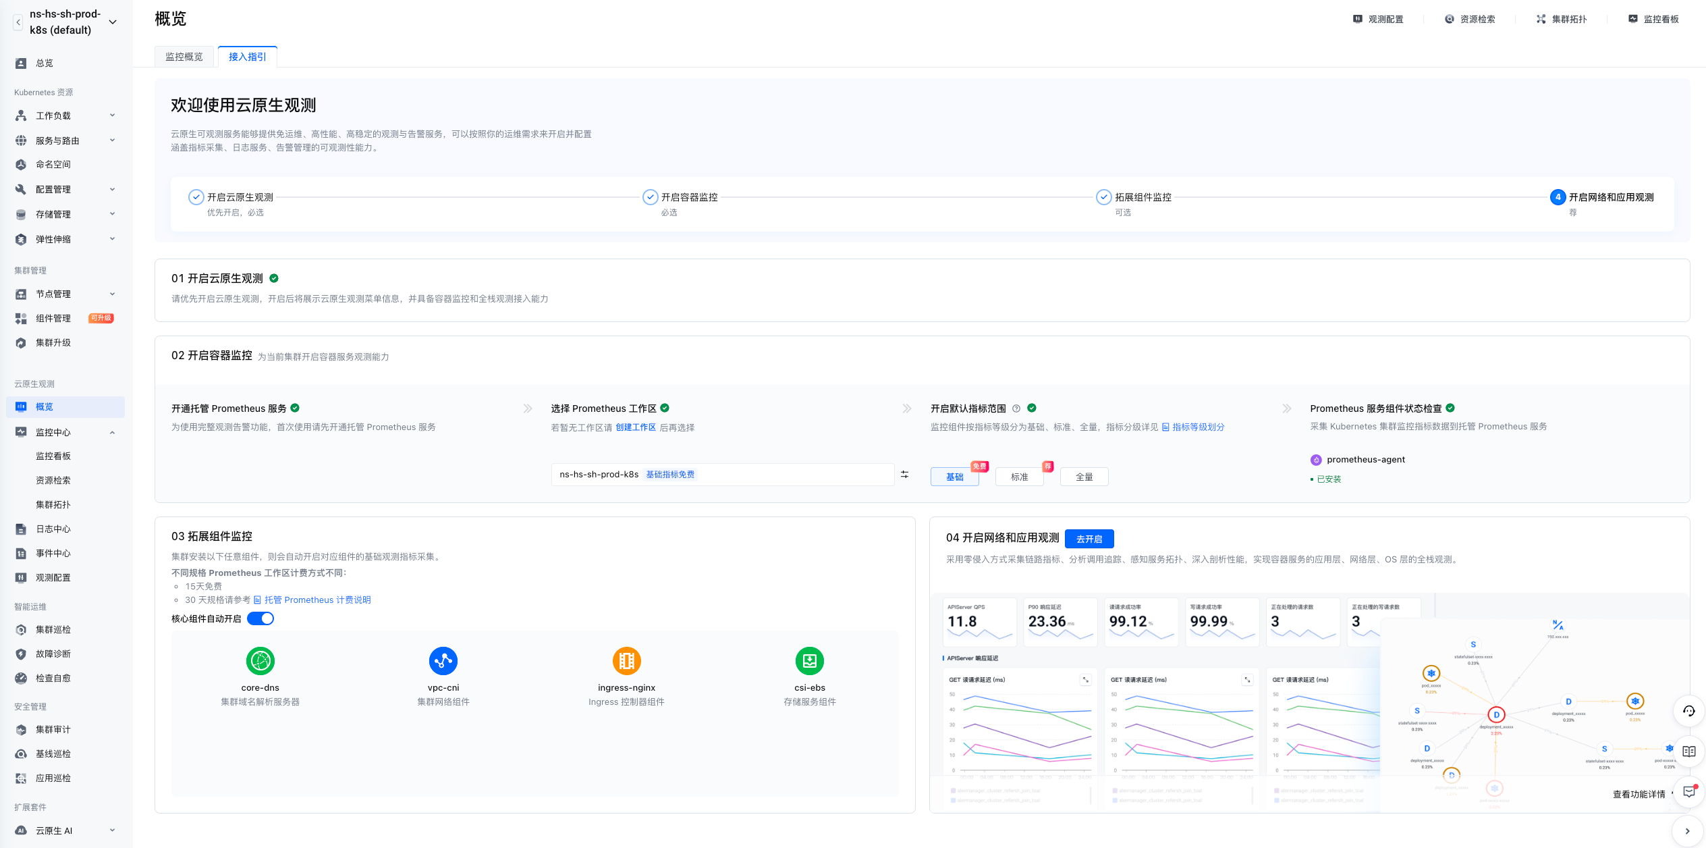The height and width of the screenshot is (848, 1706).
Task: Select the 全量 metric level option
Action: (1084, 477)
